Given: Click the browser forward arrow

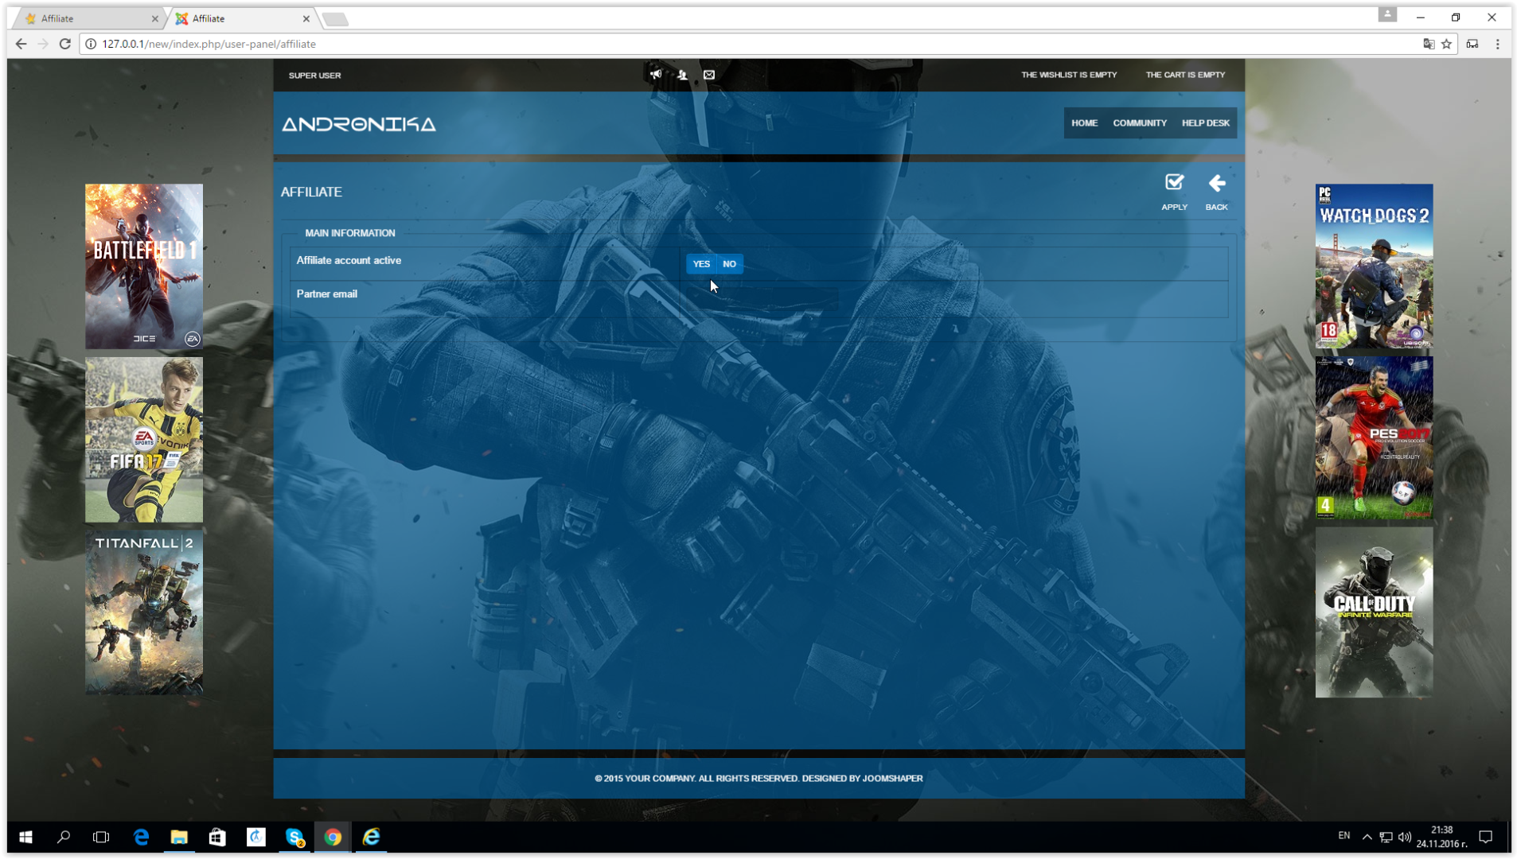Looking at the screenshot, I should pyautogui.click(x=43, y=44).
